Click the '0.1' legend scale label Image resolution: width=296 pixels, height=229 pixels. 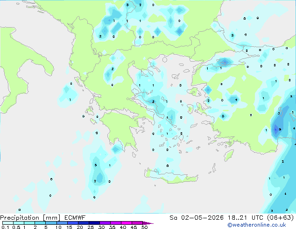click(x=5, y=227)
